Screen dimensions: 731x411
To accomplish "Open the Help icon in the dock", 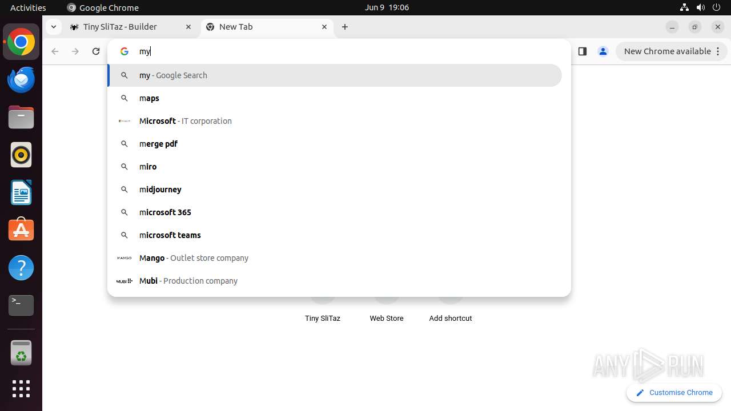I will (21, 268).
